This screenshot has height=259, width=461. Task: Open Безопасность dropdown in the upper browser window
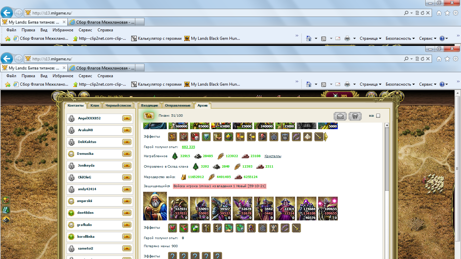point(401,38)
